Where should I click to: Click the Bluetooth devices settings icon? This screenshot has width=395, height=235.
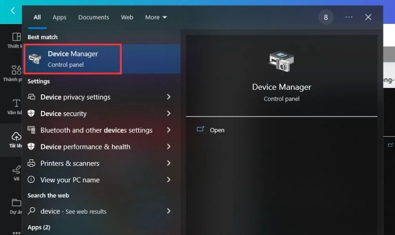[31, 130]
